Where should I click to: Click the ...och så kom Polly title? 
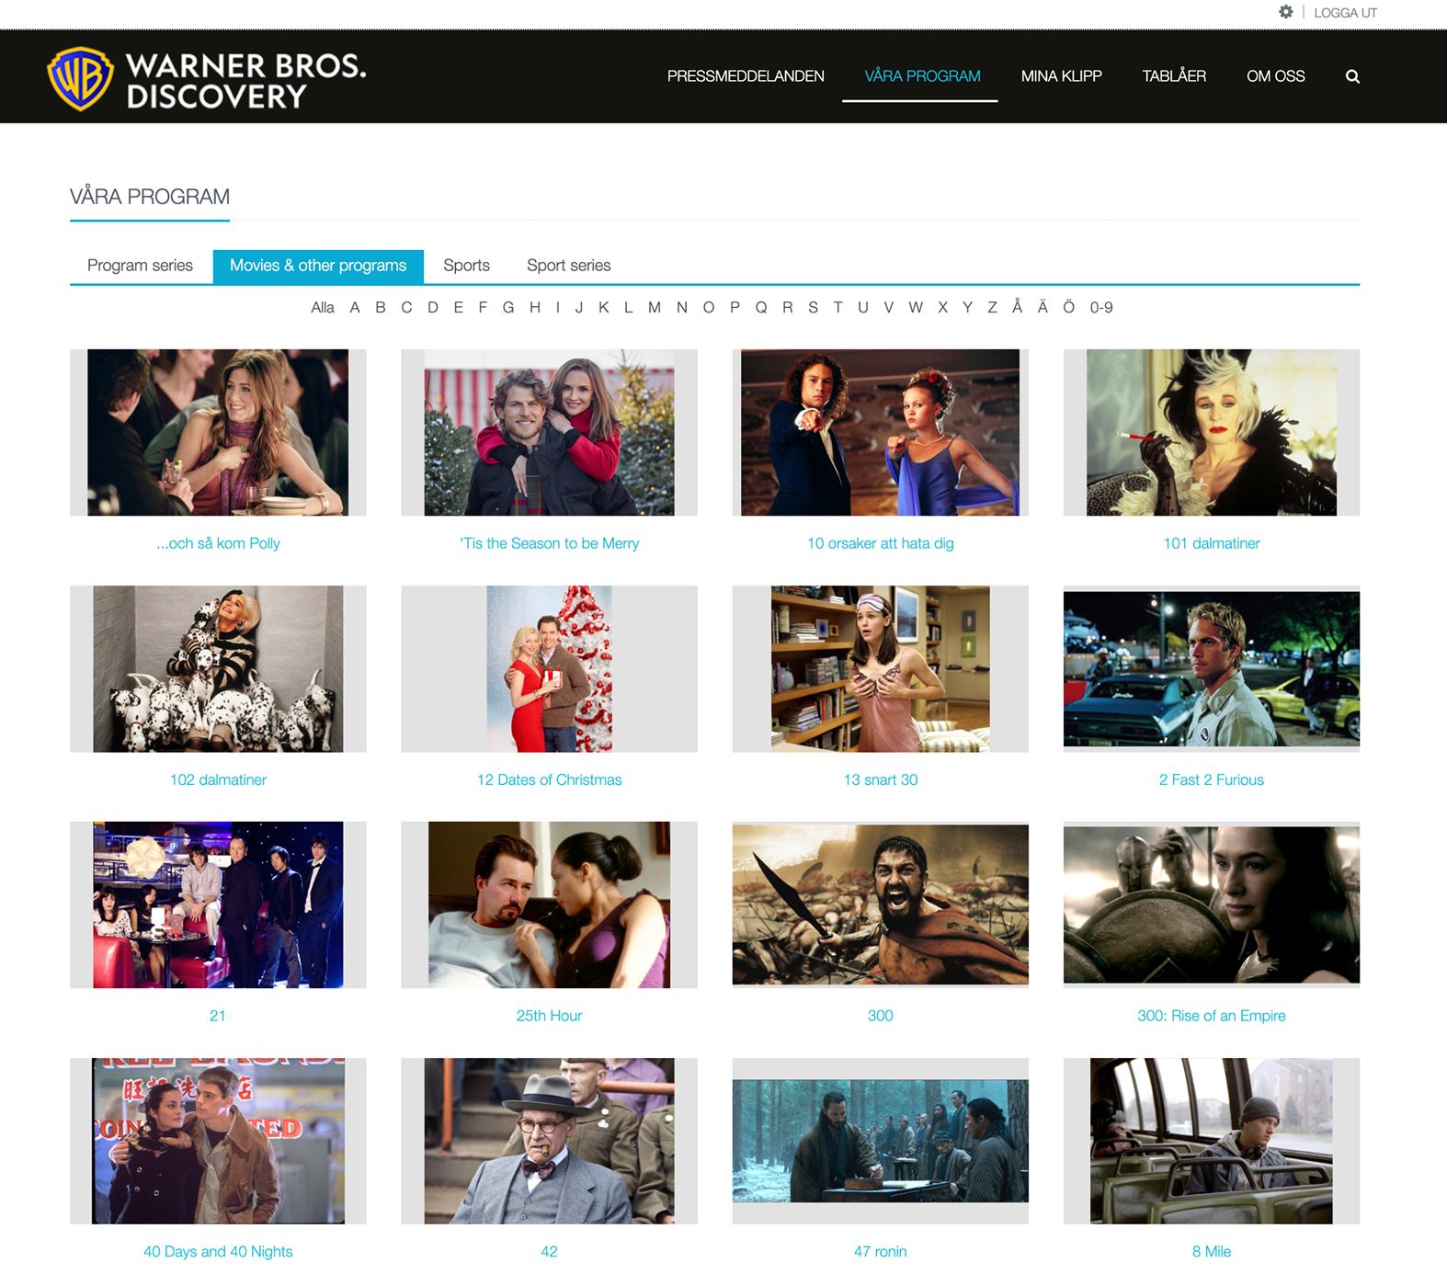(x=218, y=543)
